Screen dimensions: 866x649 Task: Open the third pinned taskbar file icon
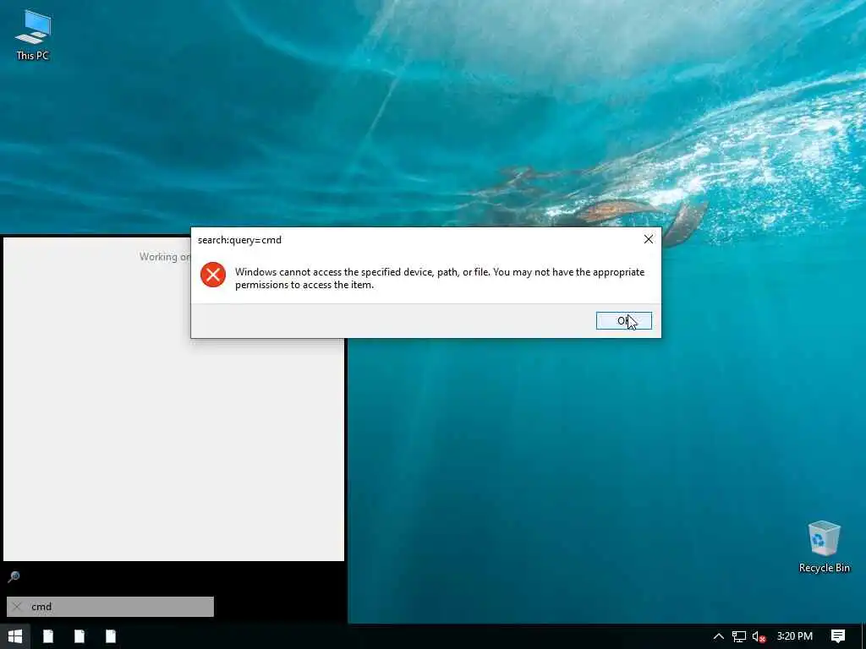pyautogui.click(x=111, y=636)
